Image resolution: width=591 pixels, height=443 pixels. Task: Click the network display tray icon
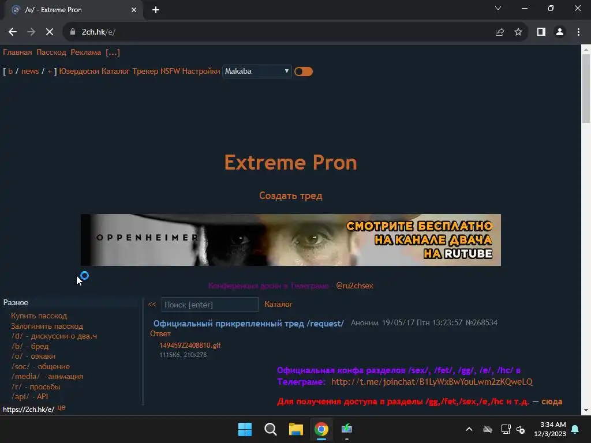pyautogui.click(x=506, y=429)
